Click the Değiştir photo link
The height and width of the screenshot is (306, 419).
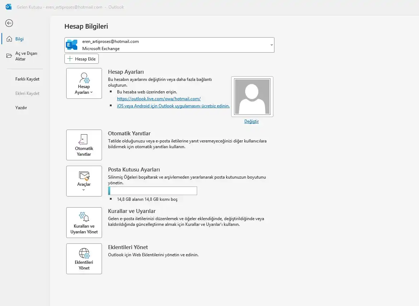point(252,121)
